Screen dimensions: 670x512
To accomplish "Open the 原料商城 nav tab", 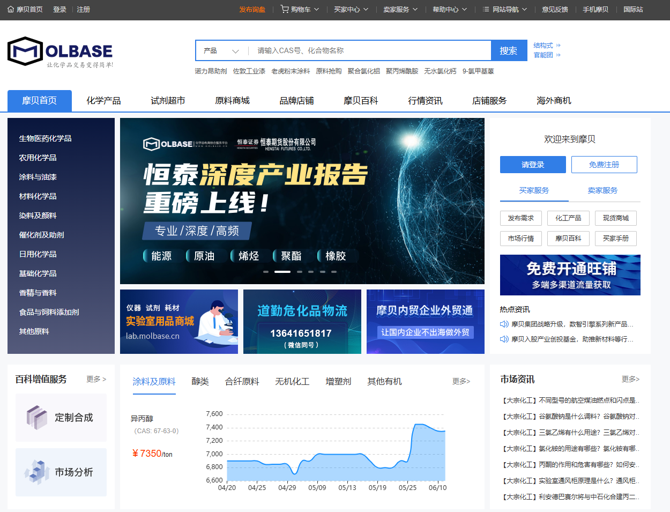I will click(232, 101).
